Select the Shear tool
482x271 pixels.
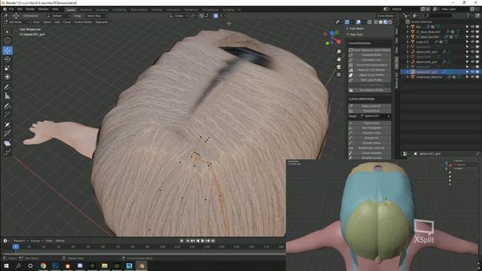point(8,143)
